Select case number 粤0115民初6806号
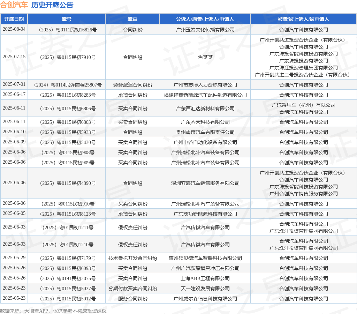Screen dimensions: 357x314 coord(68,109)
